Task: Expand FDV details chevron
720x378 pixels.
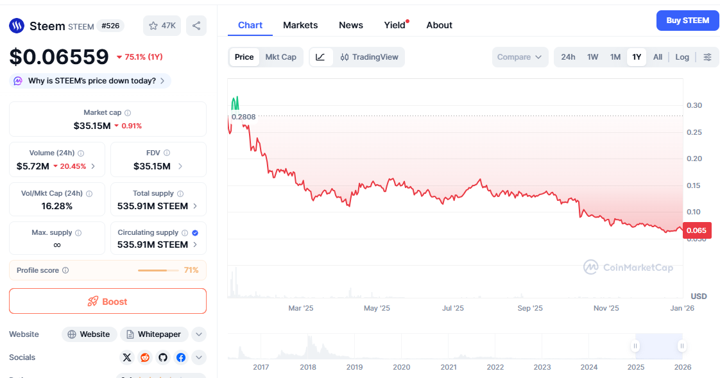Action: coord(180,166)
